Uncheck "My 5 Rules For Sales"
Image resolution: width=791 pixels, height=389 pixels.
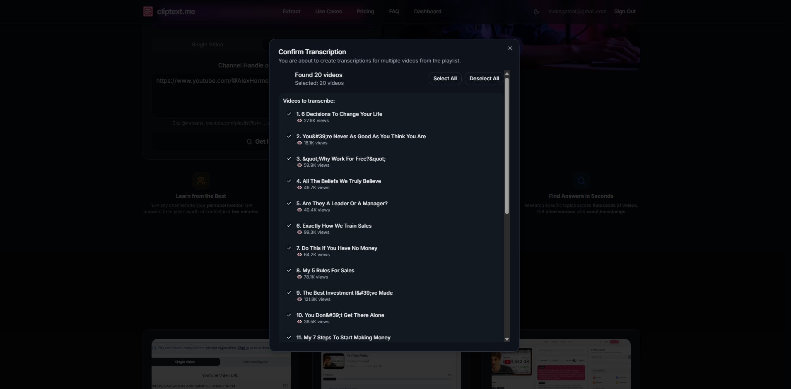point(289,270)
